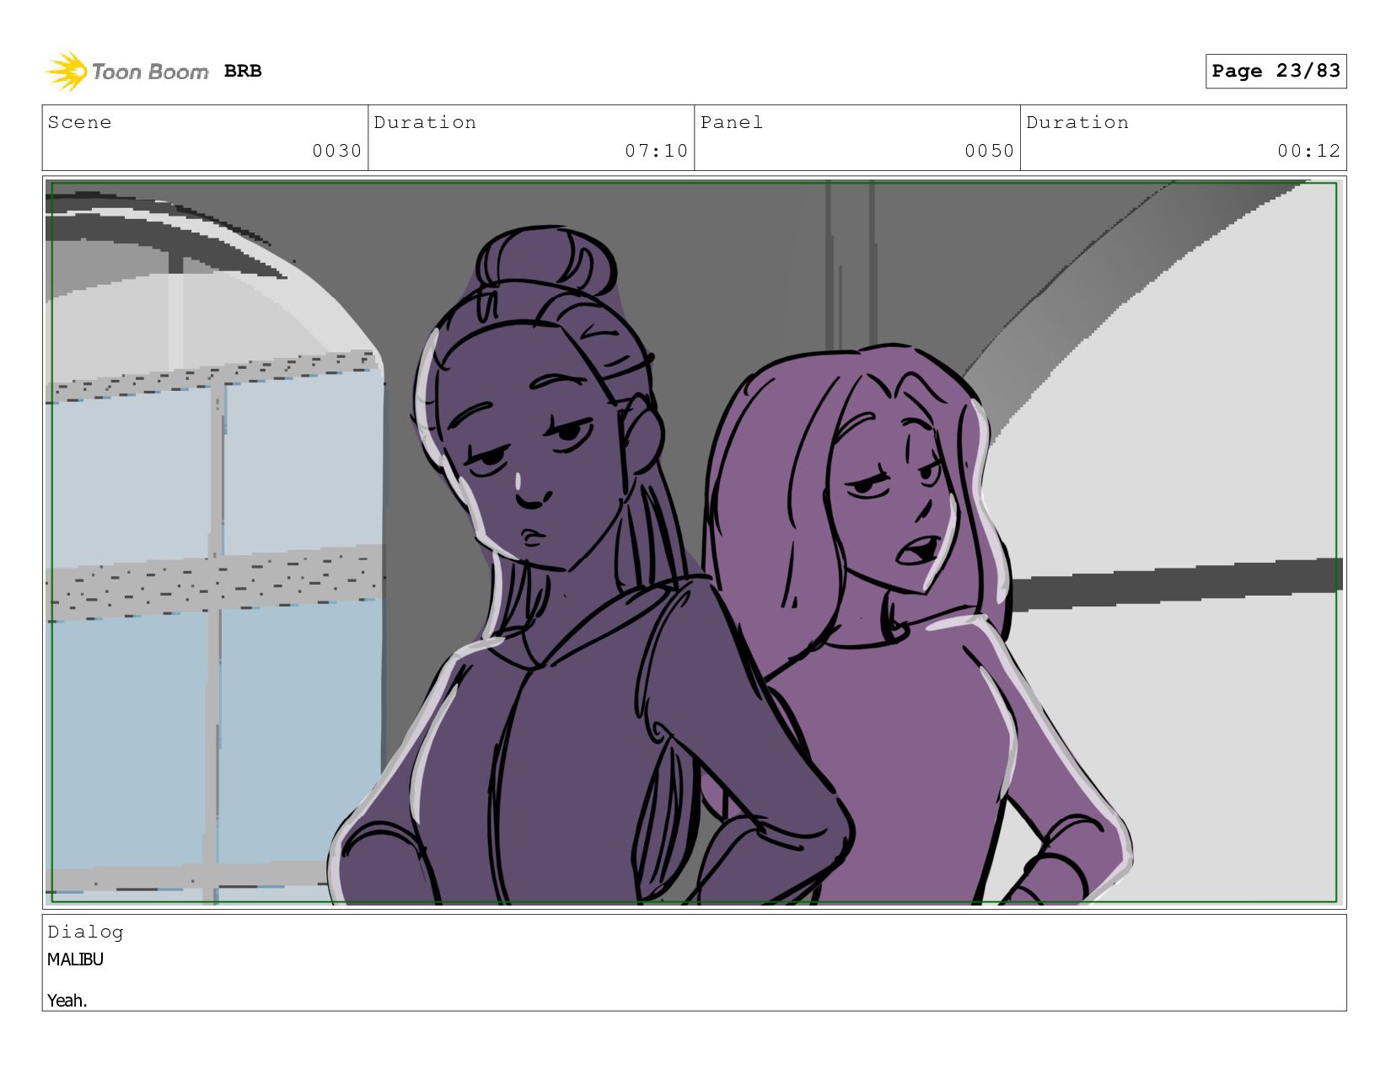Click the Toon Boom logo icon
Image resolution: width=1391 pixels, height=1074 pixels.
(66, 72)
